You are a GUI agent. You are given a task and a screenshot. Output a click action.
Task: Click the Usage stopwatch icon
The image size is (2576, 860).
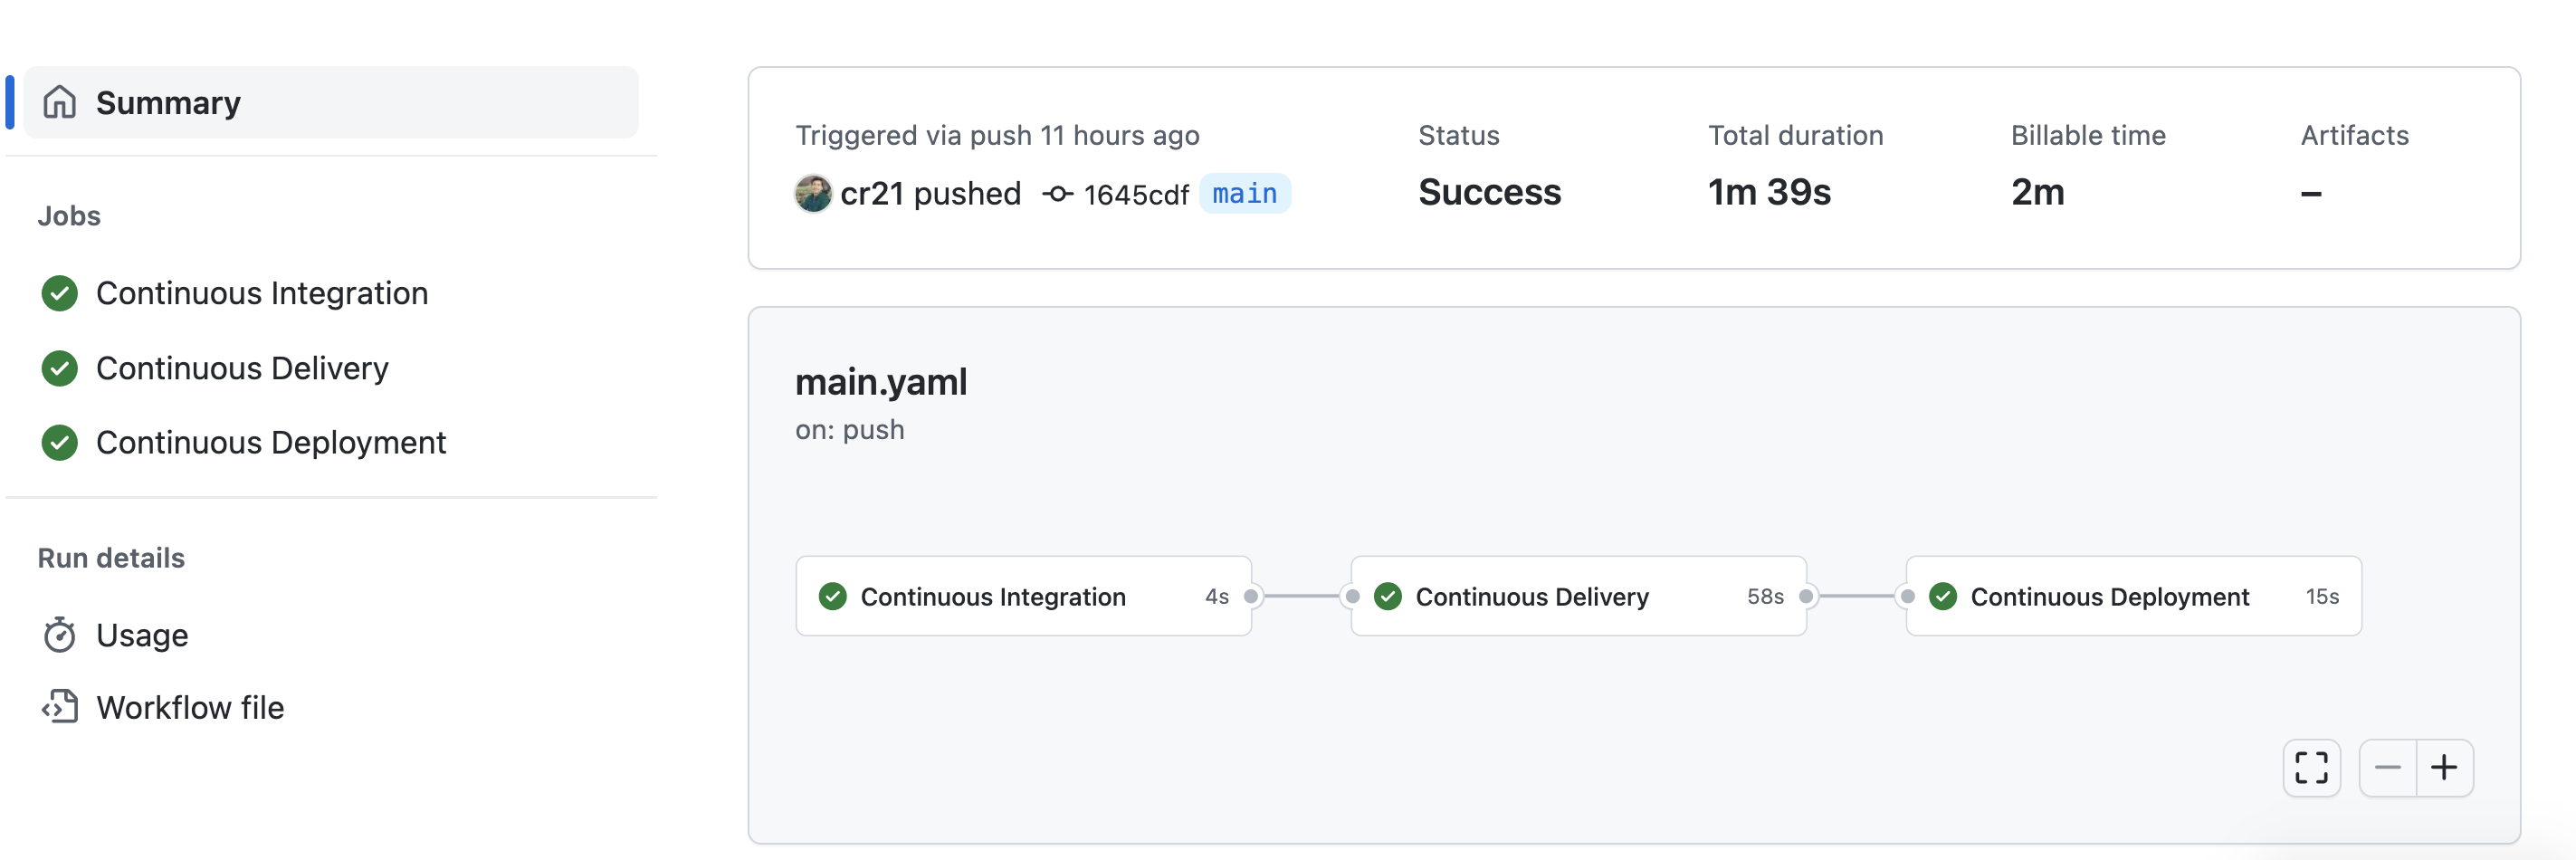60,635
